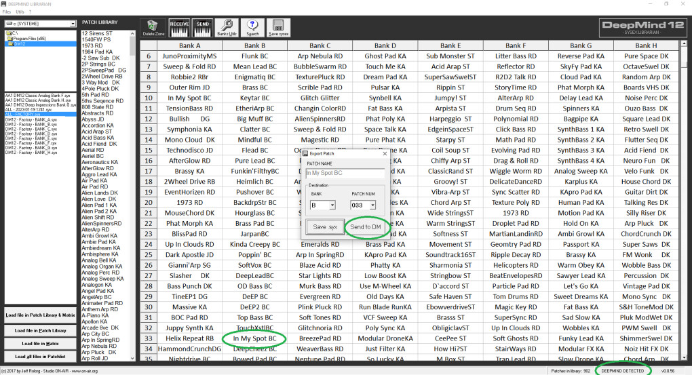The height and width of the screenshot is (375, 692).
Task: Select file DM12 - Factory - BANK_H.syx
Action: click(x=31, y=153)
